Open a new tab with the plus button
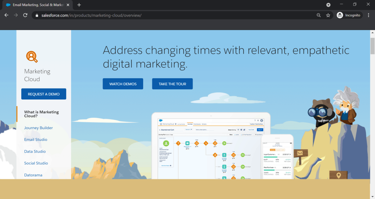This screenshot has height=199, width=375. 79,5
